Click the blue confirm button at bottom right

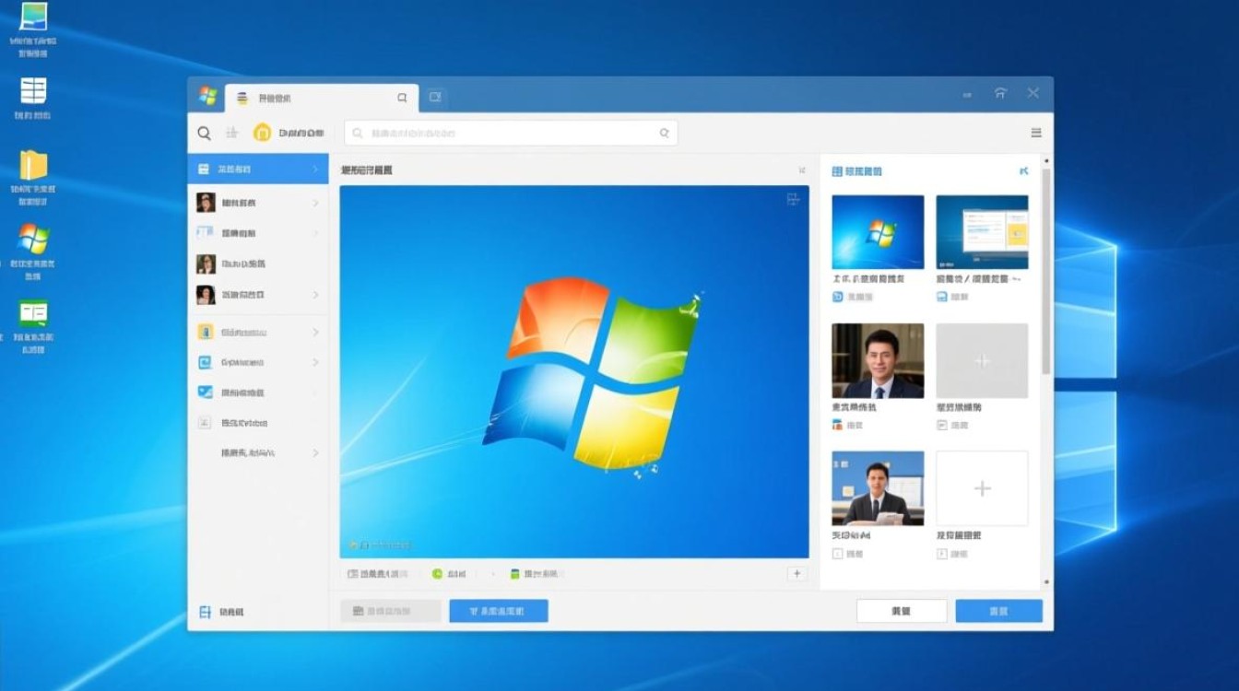point(997,610)
